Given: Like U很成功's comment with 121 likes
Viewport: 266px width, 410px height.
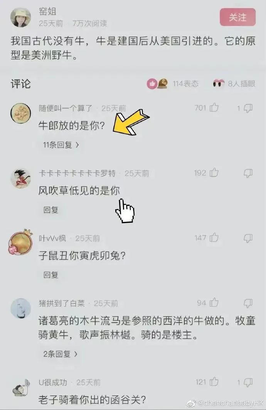Looking at the screenshot, I should (x=214, y=382).
